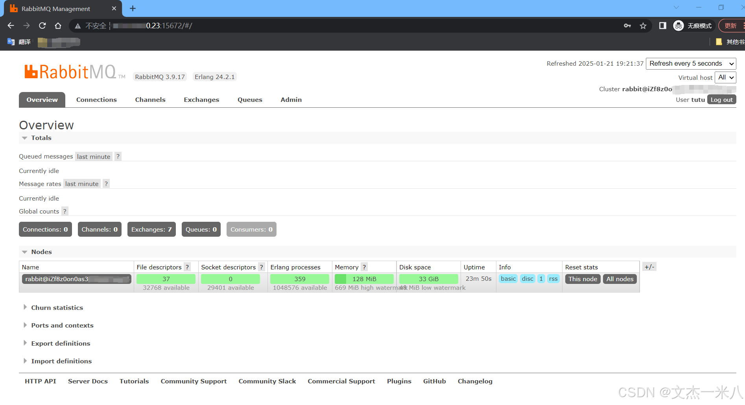This screenshot has height=405, width=745.
Task: Click Consumers: 0 count button
Action: coord(251,229)
